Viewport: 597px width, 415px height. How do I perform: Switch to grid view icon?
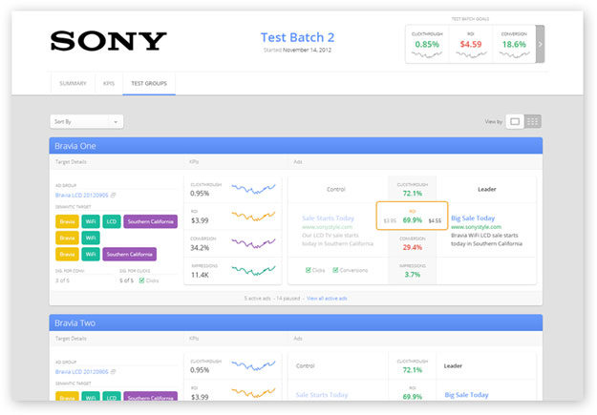point(533,122)
